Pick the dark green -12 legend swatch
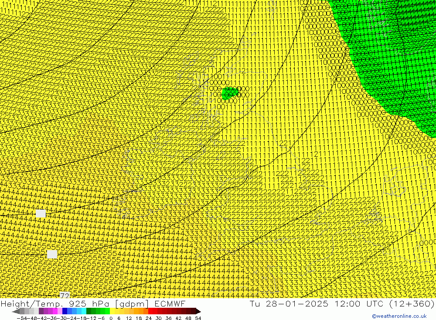The image size is (436, 320). pos(89,311)
